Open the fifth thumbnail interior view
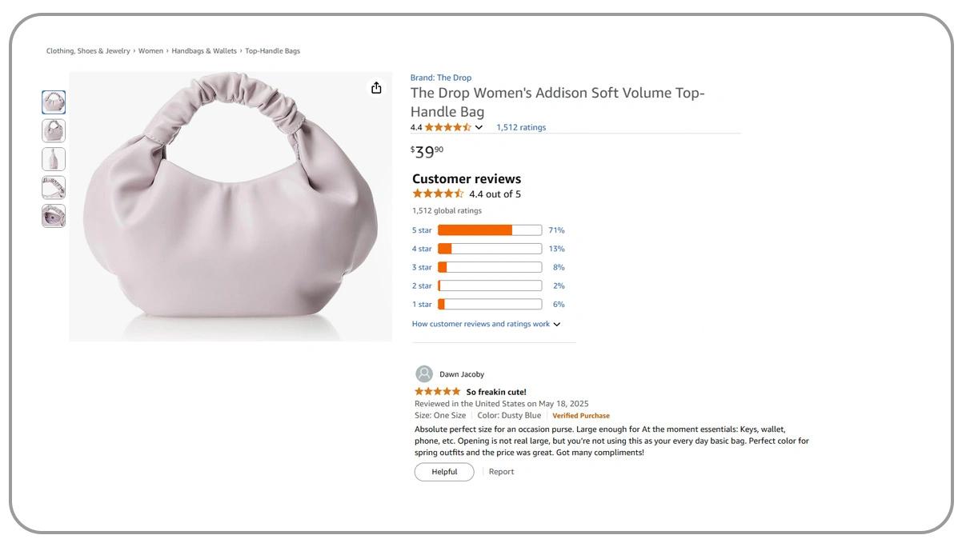The height and width of the screenshot is (547, 962). [54, 216]
